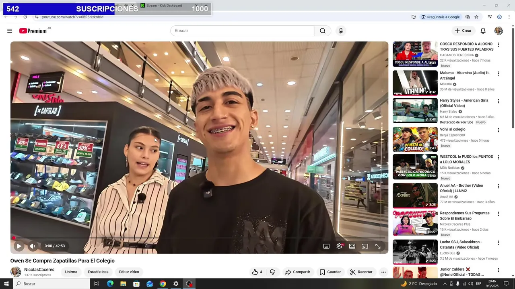Open the account avatar menu
Viewport: 515px width, 289px height.
(499, 31)
